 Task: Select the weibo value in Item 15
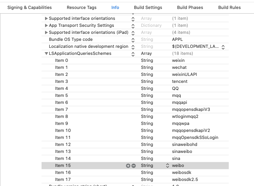click(x=178, y=165)
